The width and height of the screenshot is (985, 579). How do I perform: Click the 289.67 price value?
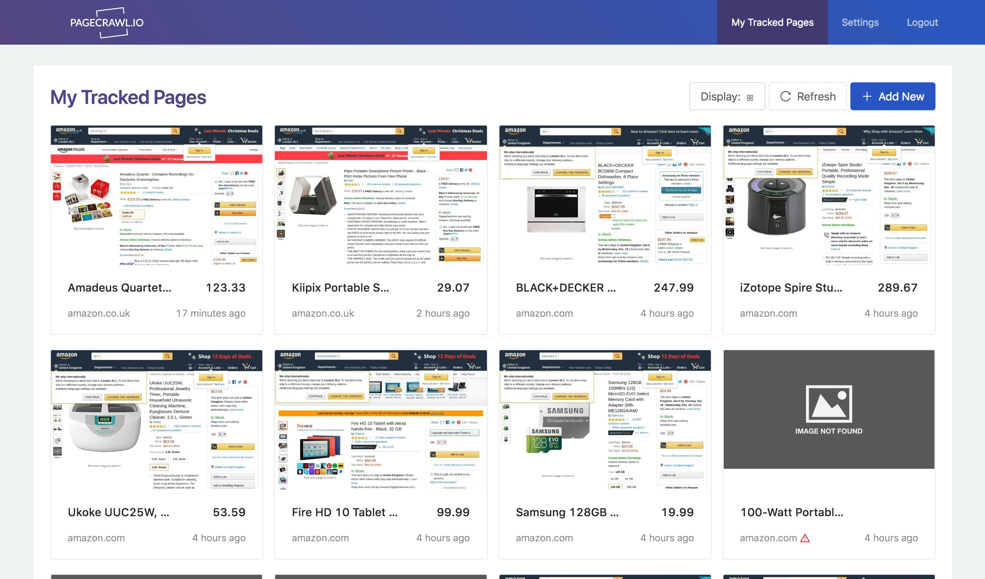pyautogui.click(x=897, y=288)
